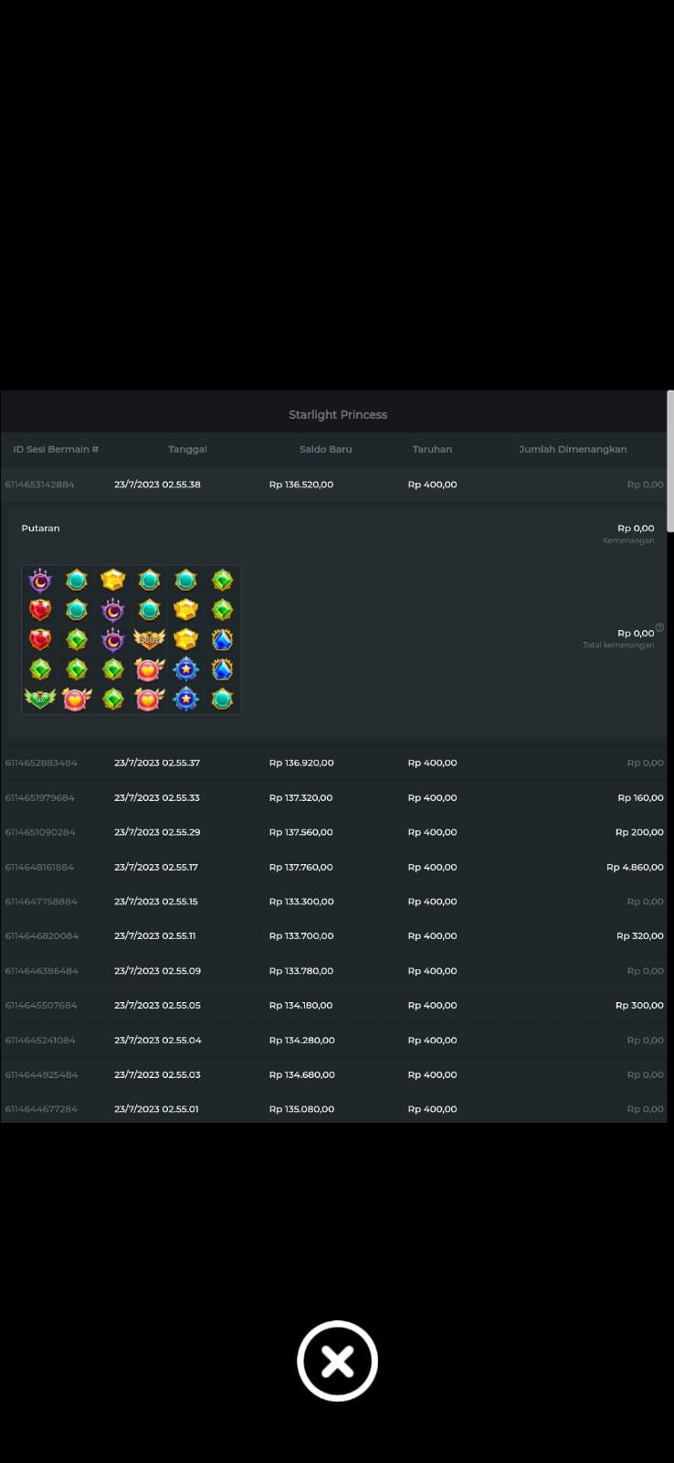This screenshot has width=674, height=1463.
Task: Expand session 6114646820084 details
Action: pyautogui.click(x=334, y=935)
